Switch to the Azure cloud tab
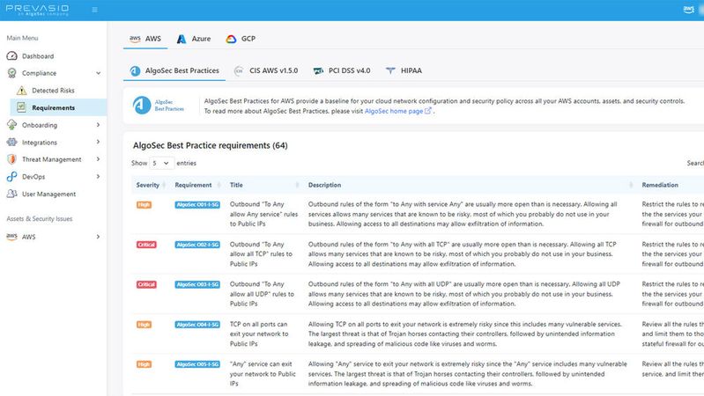Viewport: 704px width, 396px height. (194, 39)
